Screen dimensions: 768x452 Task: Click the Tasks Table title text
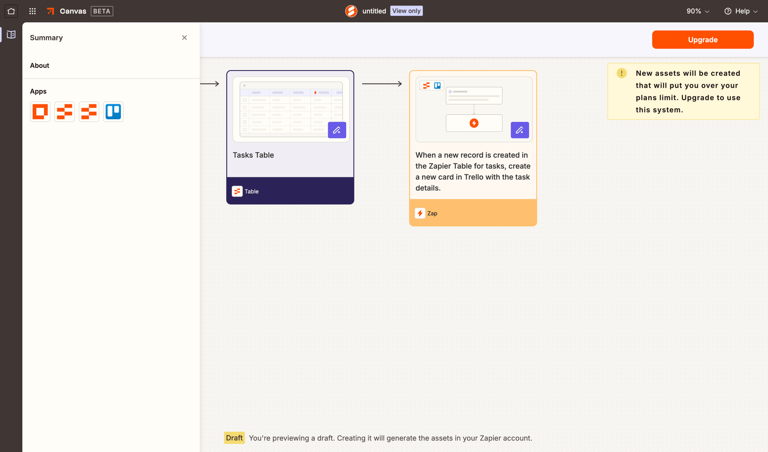253,155
